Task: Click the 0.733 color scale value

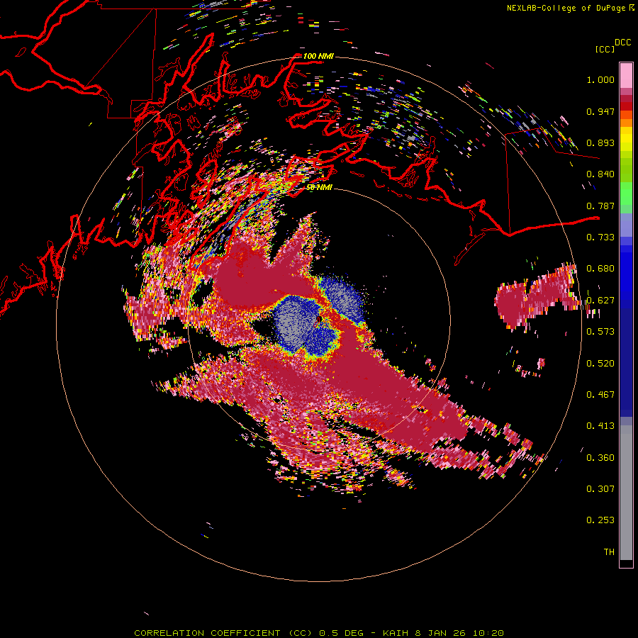Action: click(x=600, y=237)
